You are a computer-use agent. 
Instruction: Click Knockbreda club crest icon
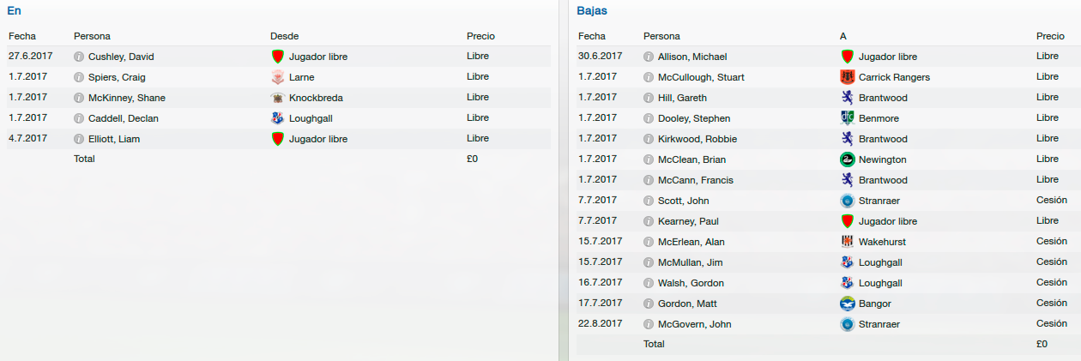(277, 98)
